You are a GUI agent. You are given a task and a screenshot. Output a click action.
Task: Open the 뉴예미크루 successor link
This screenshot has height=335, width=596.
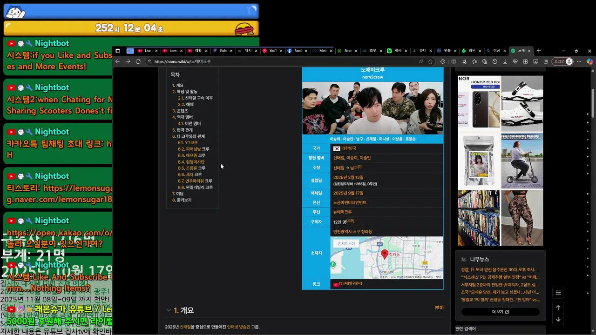343,212
